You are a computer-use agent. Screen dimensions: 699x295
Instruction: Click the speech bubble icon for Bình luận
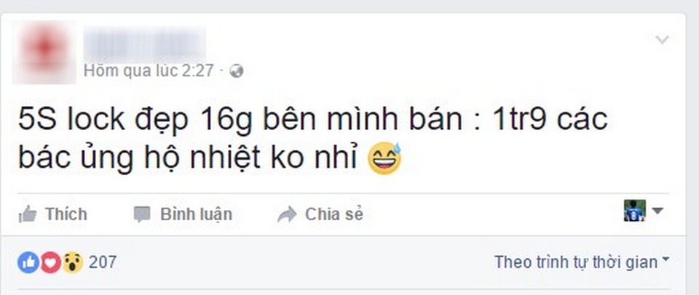coord(142,214)
